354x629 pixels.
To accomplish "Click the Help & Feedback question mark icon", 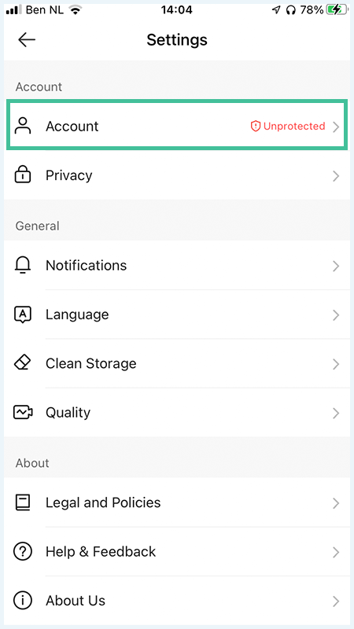I will [x=23, y=552].
